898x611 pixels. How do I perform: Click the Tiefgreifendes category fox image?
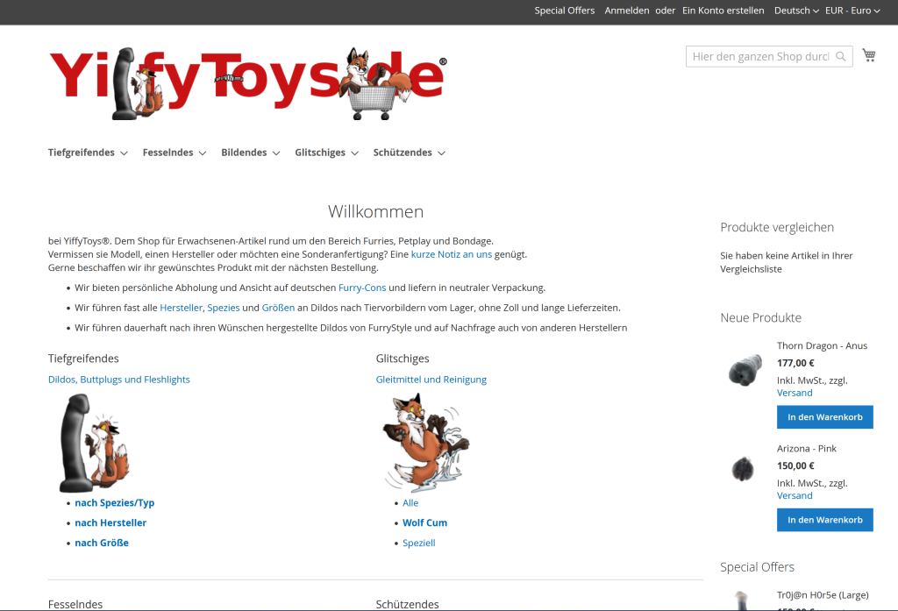pyautogui.click(x=95, y=443)
